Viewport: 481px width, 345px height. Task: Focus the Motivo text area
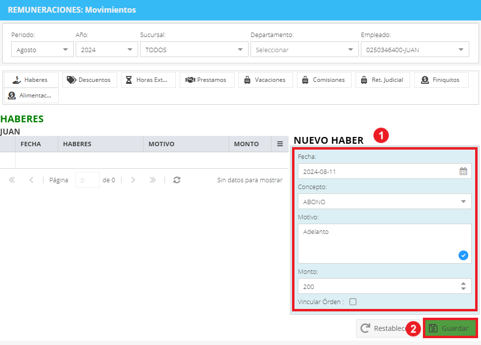tap(385, 244)
